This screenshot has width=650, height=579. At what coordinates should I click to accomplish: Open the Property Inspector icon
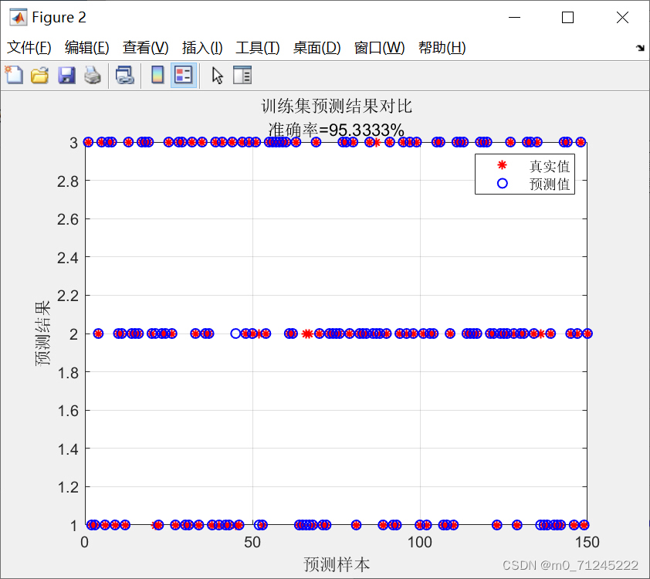242,75
